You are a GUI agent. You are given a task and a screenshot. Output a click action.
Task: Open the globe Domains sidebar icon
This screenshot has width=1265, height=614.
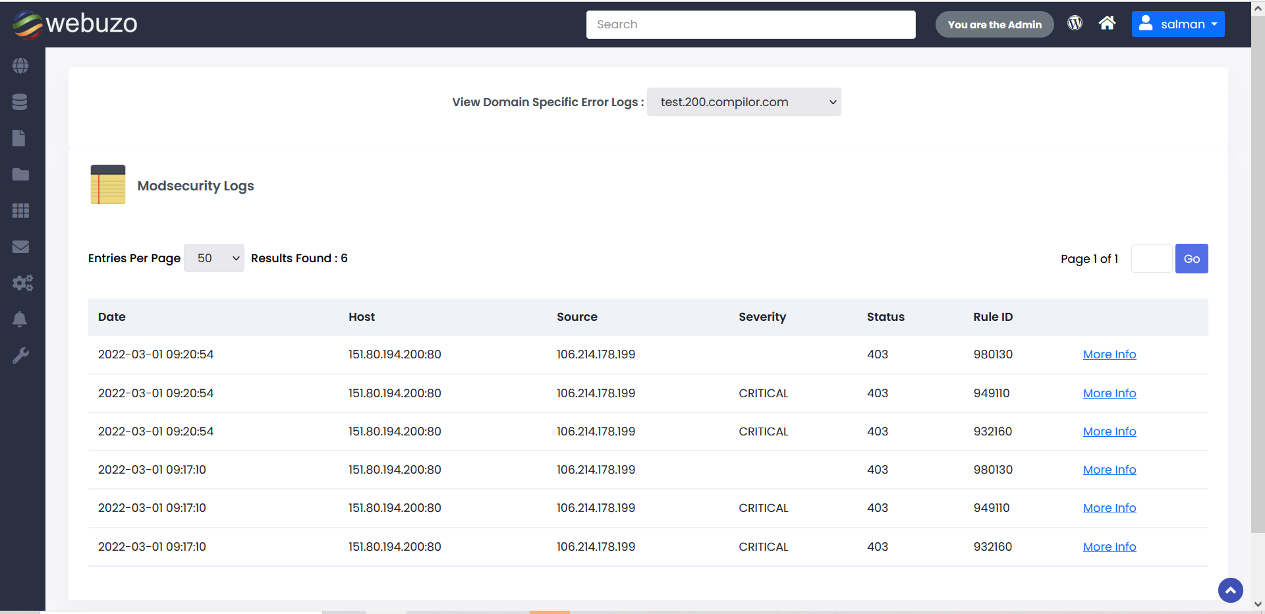tap(20, 66)
